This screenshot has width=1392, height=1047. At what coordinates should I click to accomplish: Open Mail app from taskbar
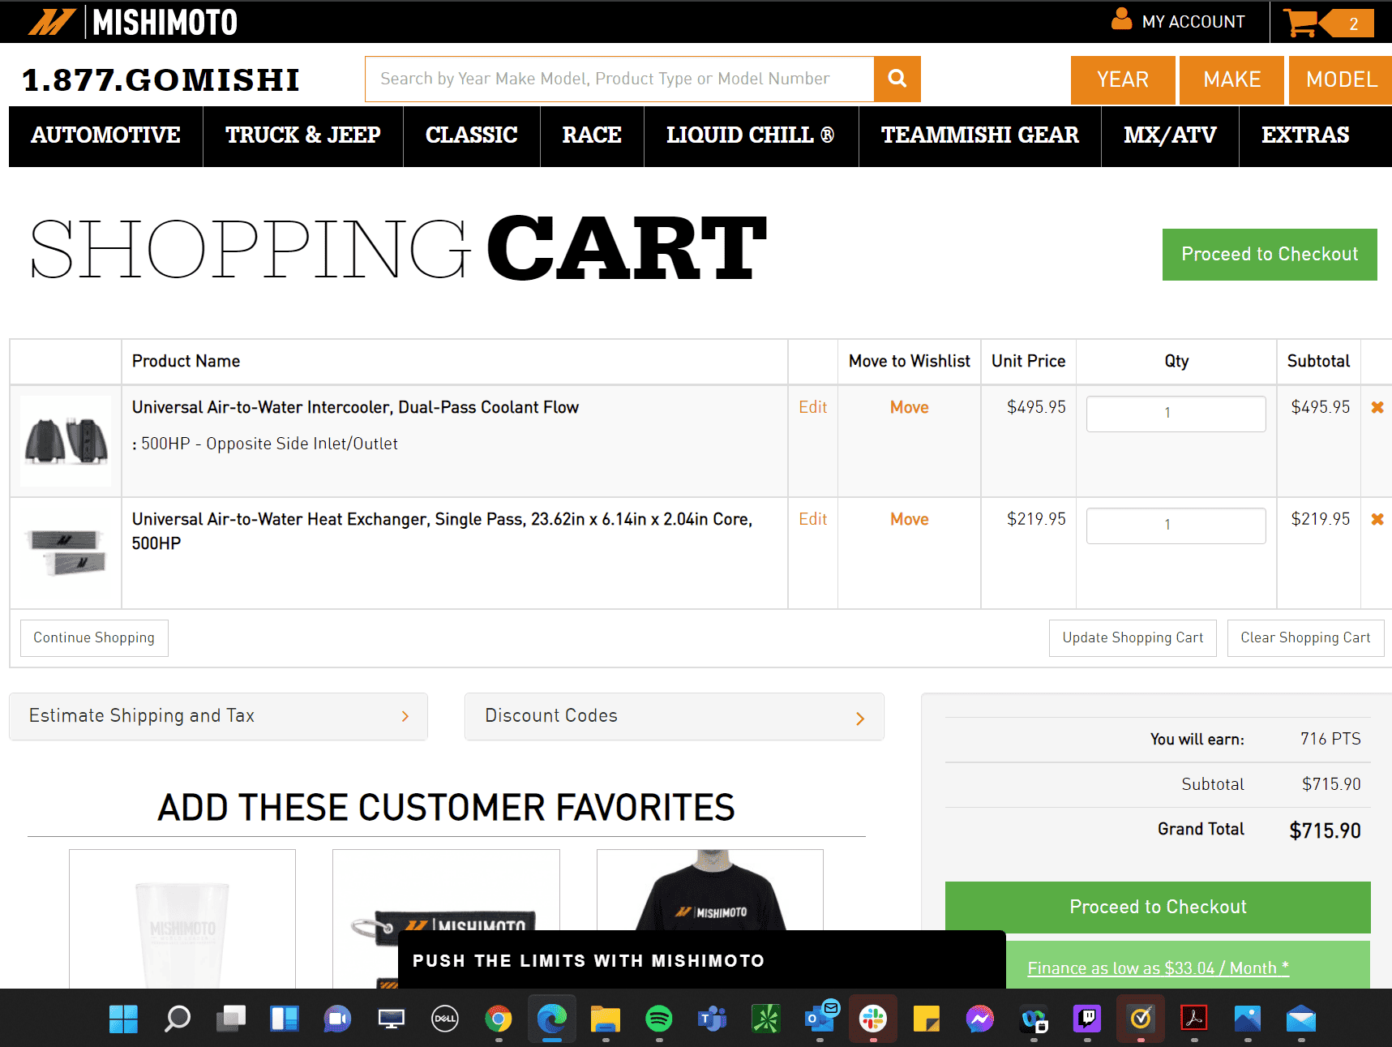[1301, 1019]
